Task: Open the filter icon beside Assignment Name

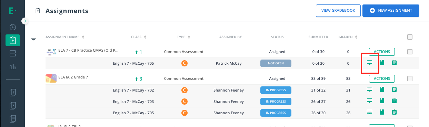Action: pos(33,40)
